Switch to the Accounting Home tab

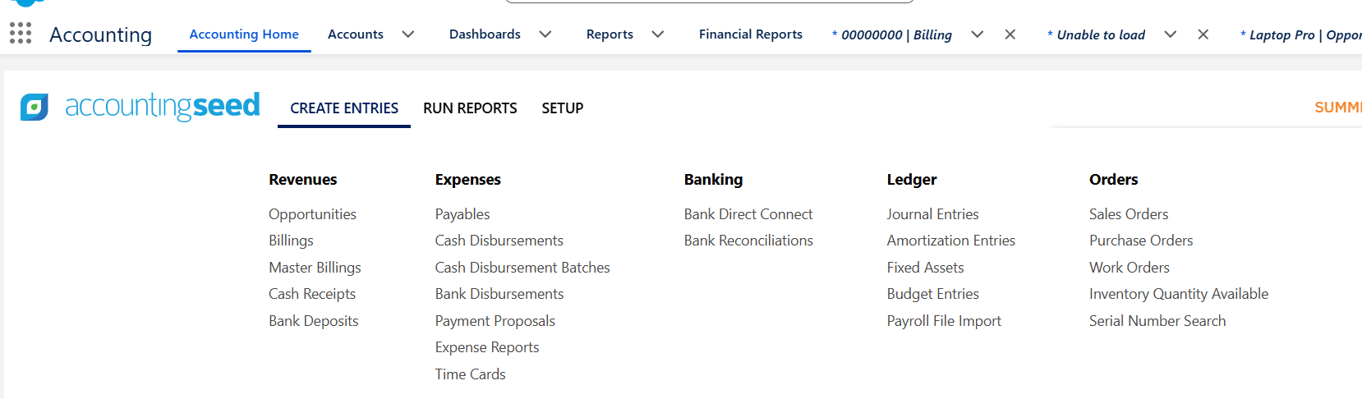click(x=244, y=34)
